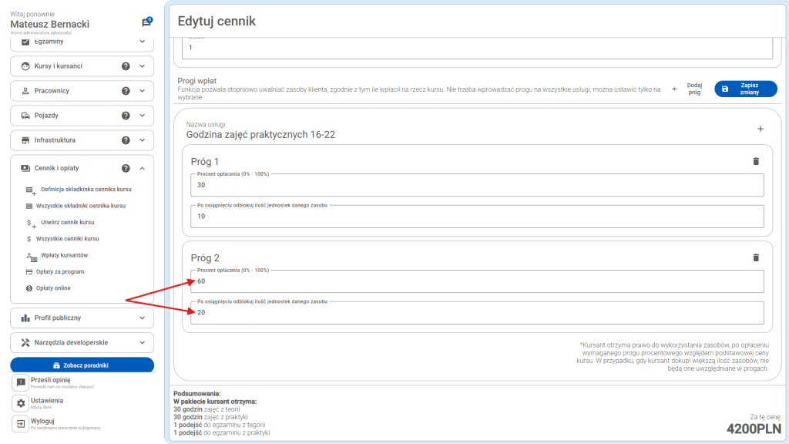The width and height of the screenshot is (789, 444).
Task: Open the messages chat icon
Action: click(x=146, y=22)
